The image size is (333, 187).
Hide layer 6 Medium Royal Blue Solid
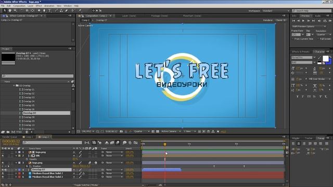(3, 177)
